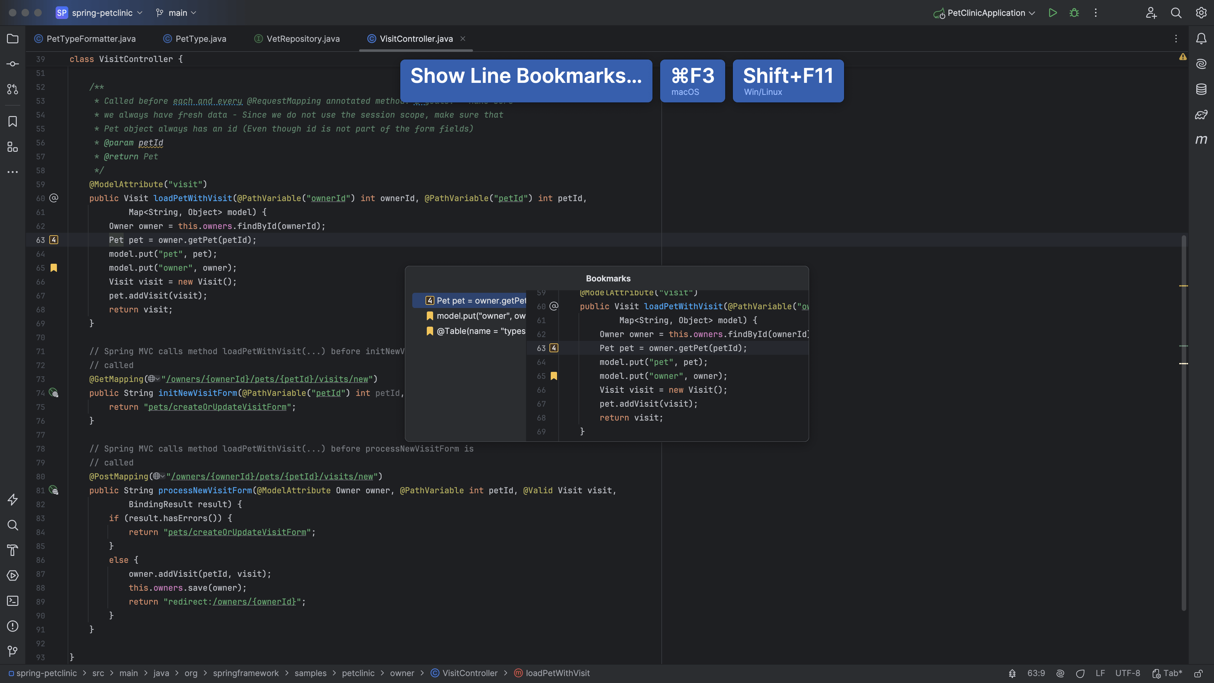Toggle read-only lock in status bar
The width and height of the screenshot is (1214, 683).
tap(1198, 673)
